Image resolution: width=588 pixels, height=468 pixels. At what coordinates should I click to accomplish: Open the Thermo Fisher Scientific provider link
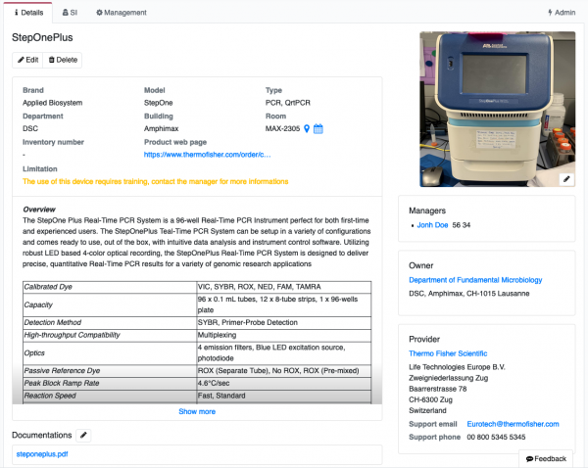(x=448, y=353)
